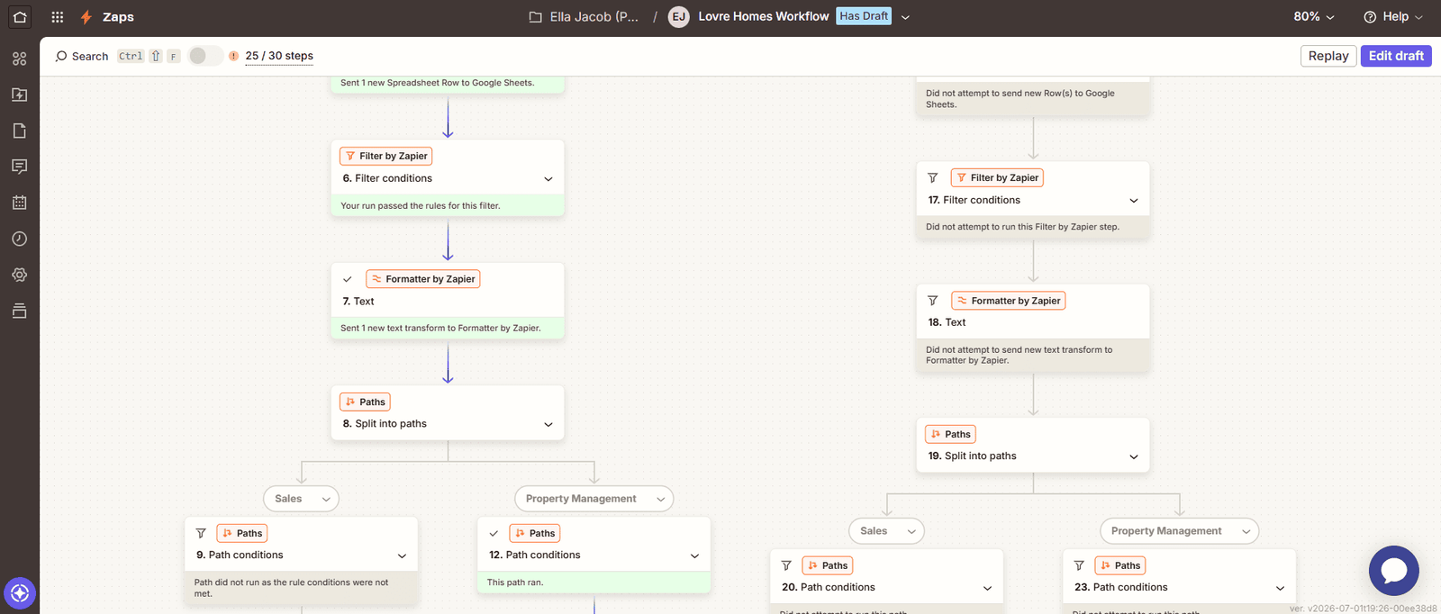Expand step 9 Path conditions chevron
The width and height of the screenshot is (1441, 614).
[x=402, y=555]
